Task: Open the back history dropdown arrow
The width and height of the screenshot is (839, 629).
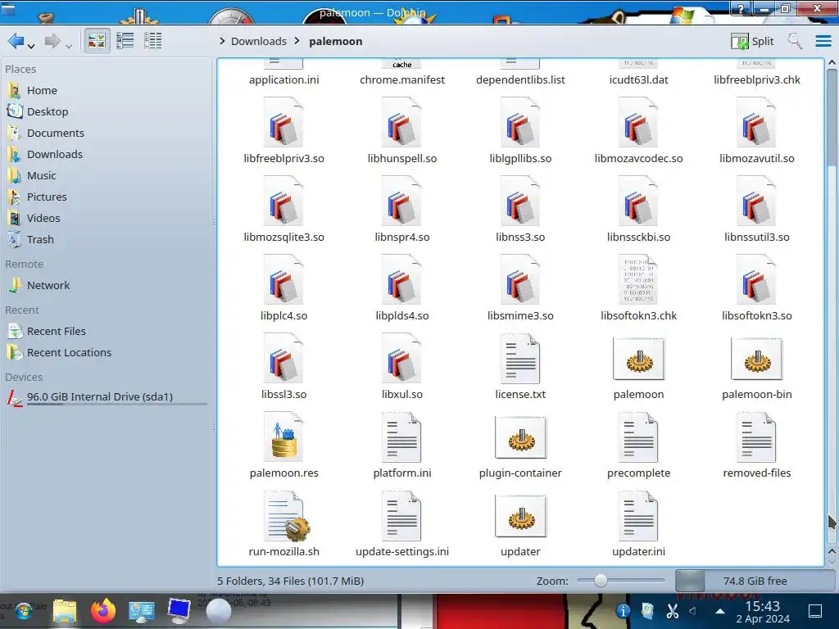Action: (31, 47)
